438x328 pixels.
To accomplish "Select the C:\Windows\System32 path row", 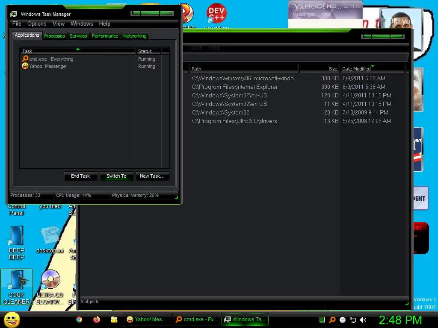I will click(220, 112).
